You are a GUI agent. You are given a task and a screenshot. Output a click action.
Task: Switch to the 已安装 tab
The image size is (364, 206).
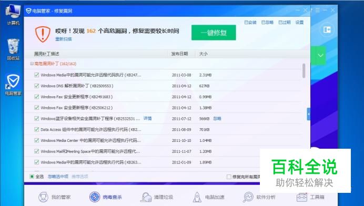[250, 22]
